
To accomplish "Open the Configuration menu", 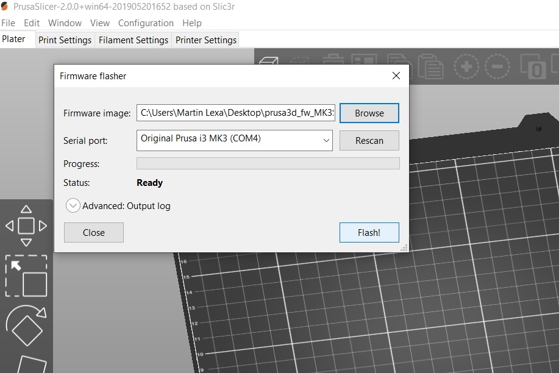I will coord(146,23).
